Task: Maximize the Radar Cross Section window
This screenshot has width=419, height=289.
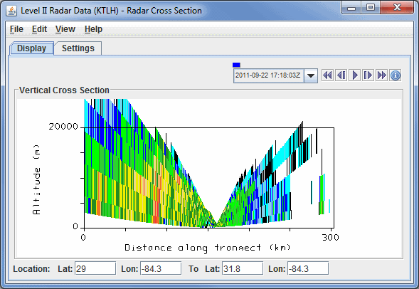Action: [371, 8]
